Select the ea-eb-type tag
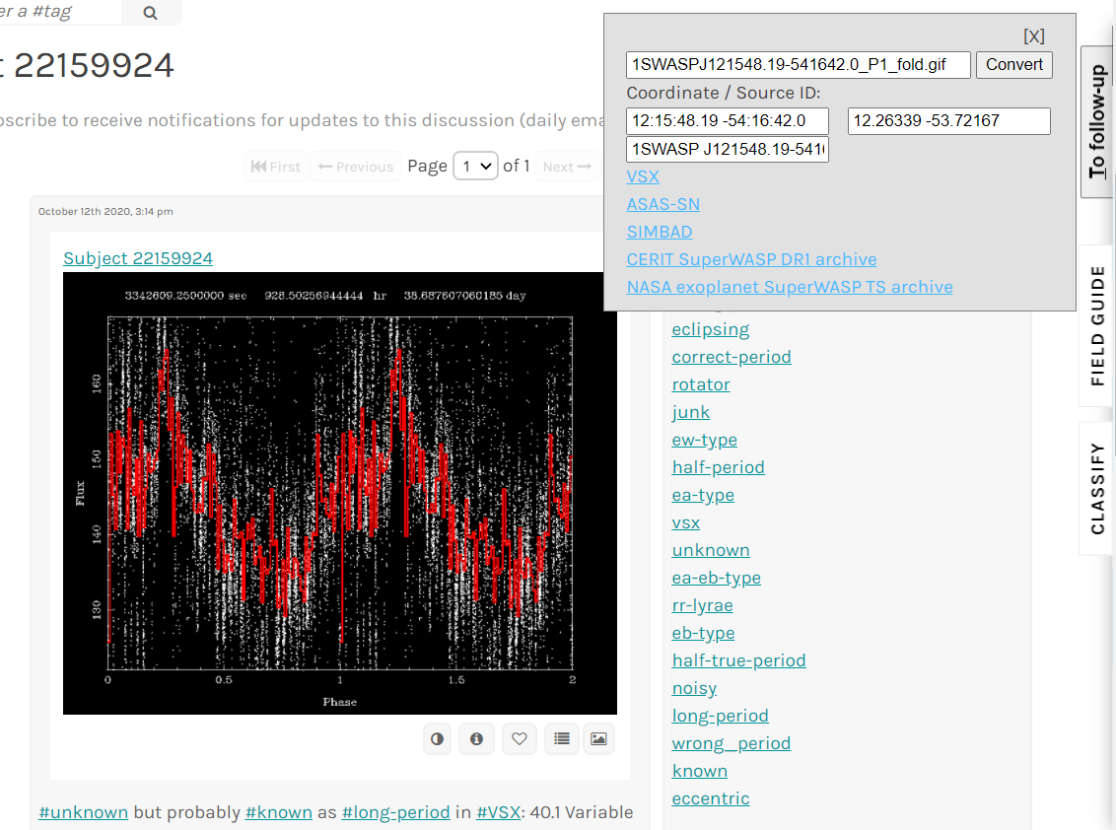Viewport: 1116px width, 830px height. tap(717, 578)
